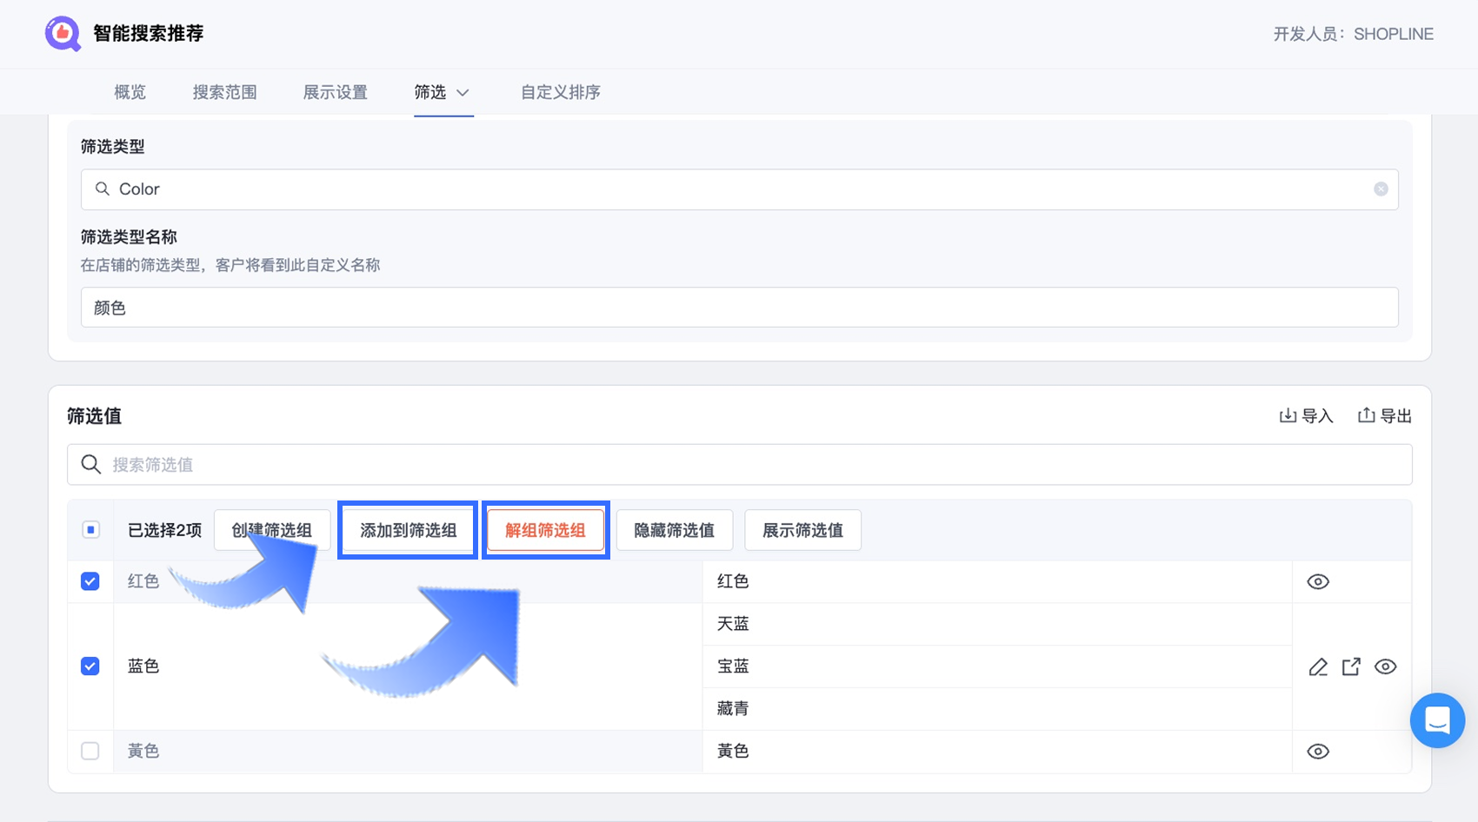The height and width of the screenshot is (822, 1478).
Task: Click the 蓝色 group name
Action: (143, 666)
